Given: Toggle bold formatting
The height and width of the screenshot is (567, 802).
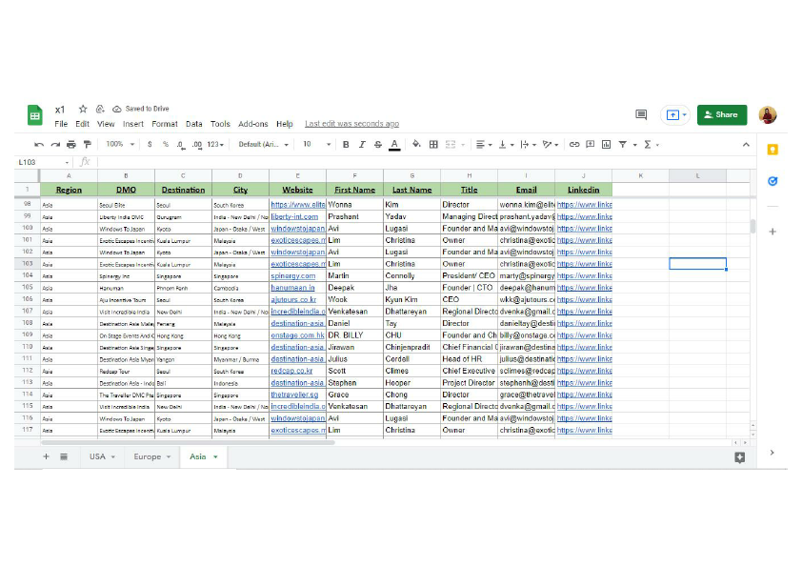Looking at the screenshot, I should [x=344, y=144].
